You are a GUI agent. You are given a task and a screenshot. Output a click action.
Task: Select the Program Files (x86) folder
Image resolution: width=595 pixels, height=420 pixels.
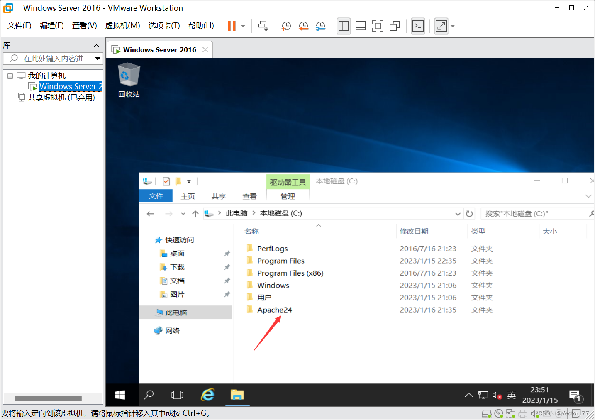(290, 273)
